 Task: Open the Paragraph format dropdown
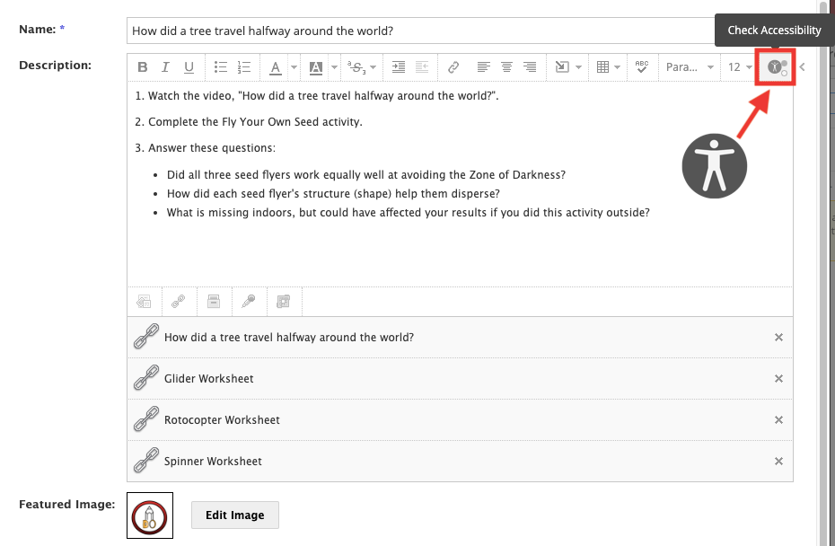690,67
